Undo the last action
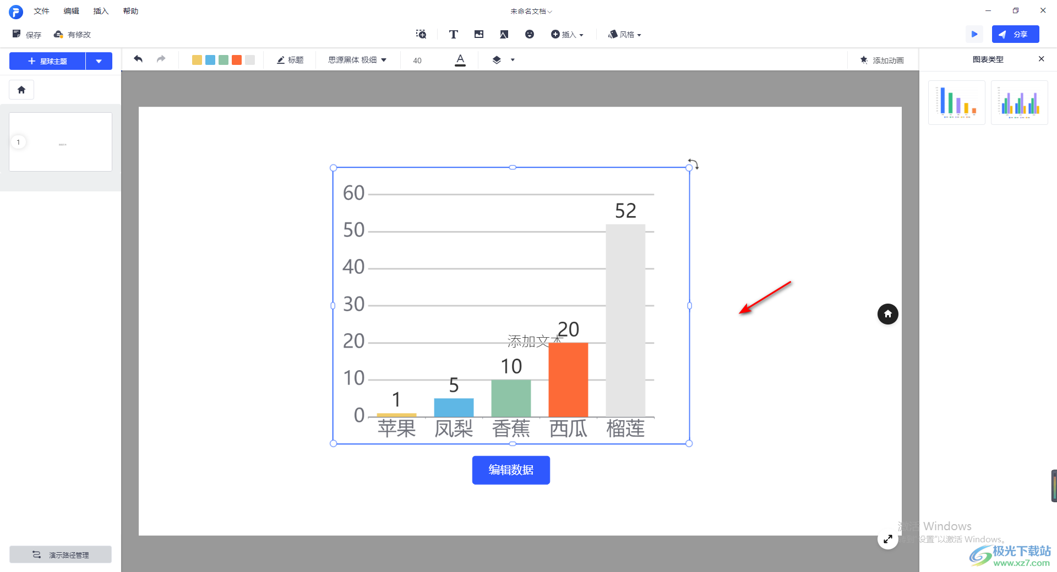This screenshot has height=572, width=1057. tap(138, 59)
